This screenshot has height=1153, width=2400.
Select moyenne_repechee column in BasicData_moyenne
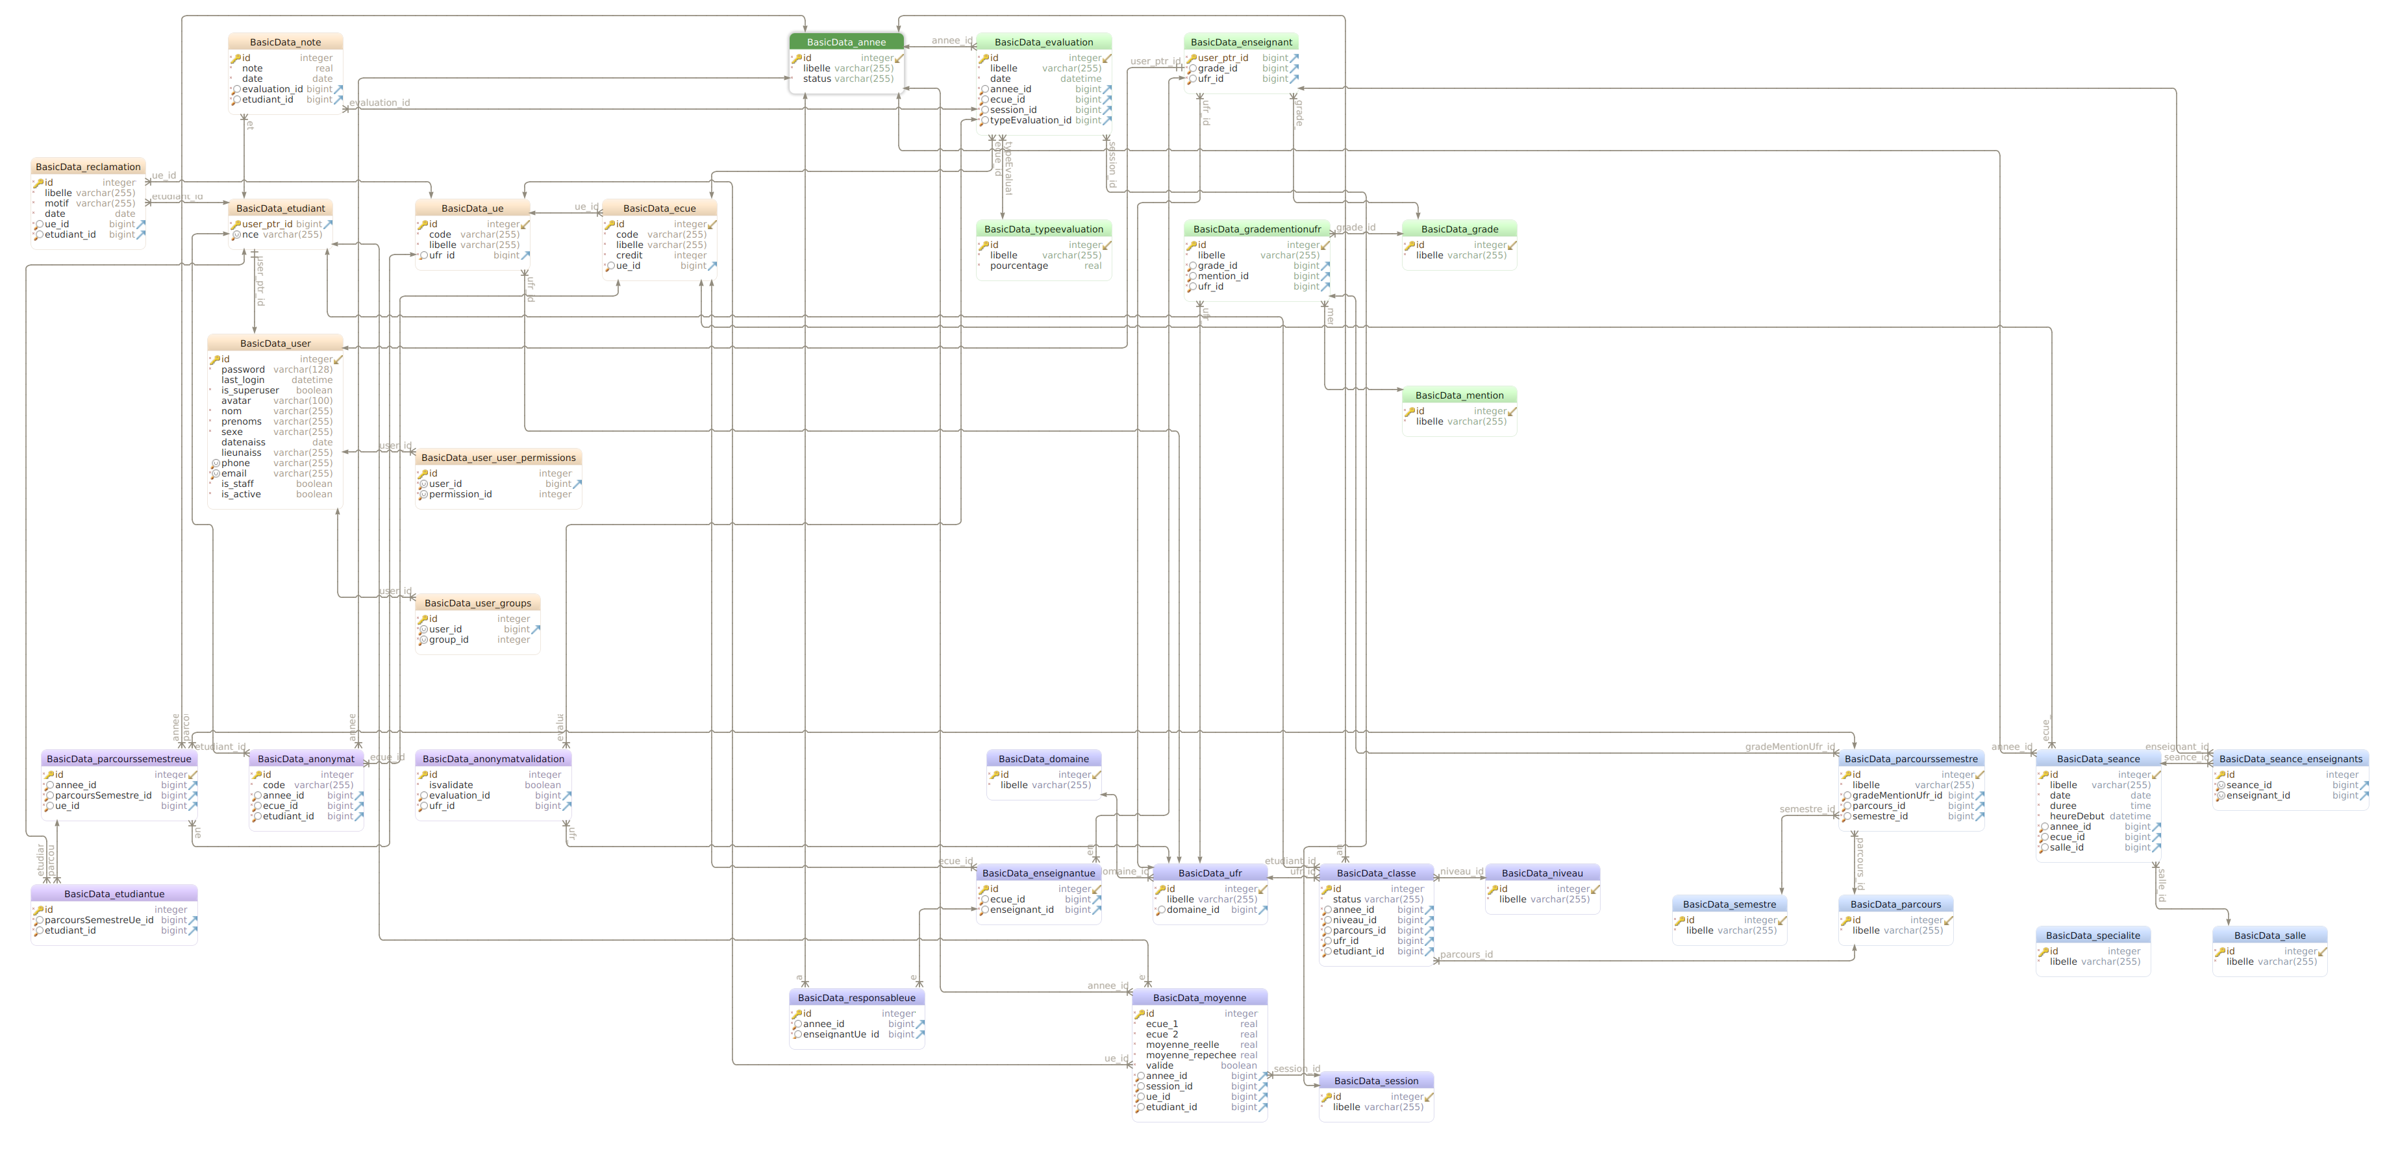pos(1190,1055)
